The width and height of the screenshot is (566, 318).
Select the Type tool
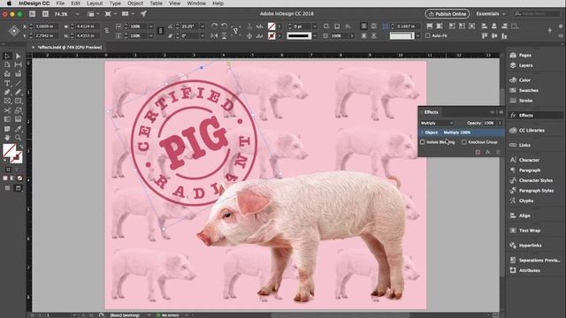click(x=7, y=83)
